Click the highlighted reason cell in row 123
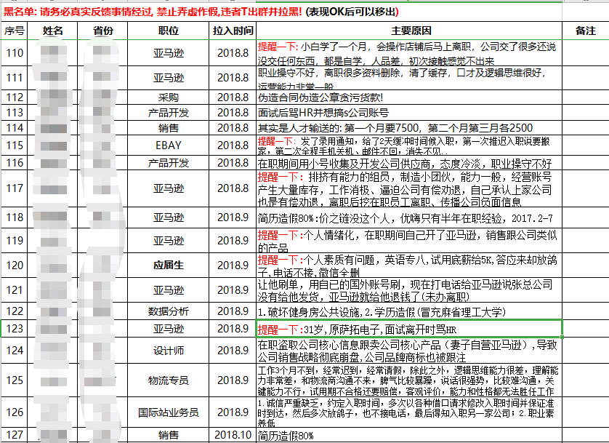The width and height of the screenshot is (609, 443). coord(409,329)
